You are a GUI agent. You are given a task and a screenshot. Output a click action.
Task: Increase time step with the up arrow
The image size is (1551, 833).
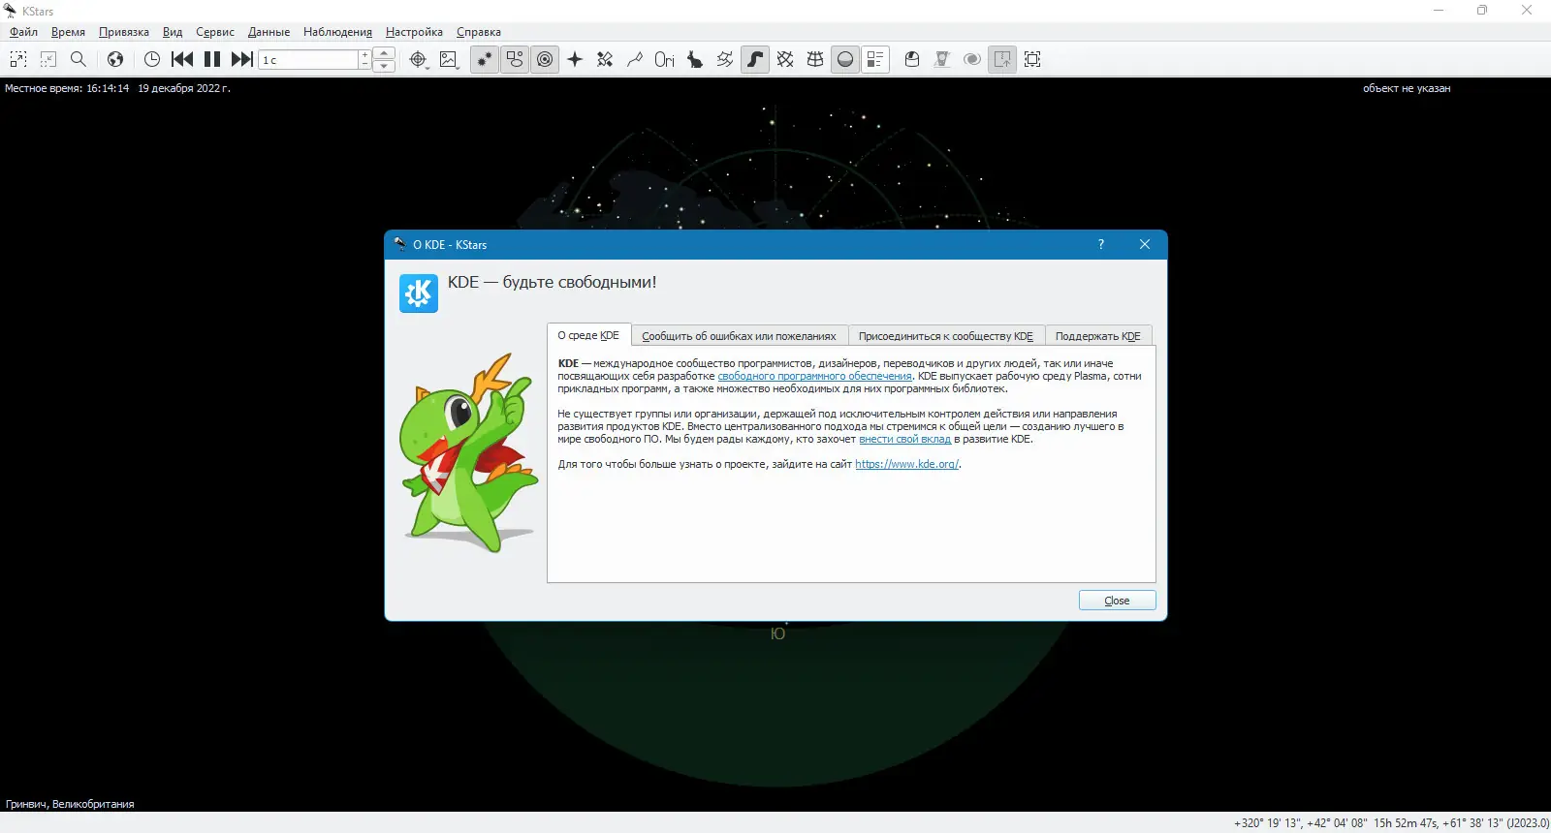click(384, 53)
